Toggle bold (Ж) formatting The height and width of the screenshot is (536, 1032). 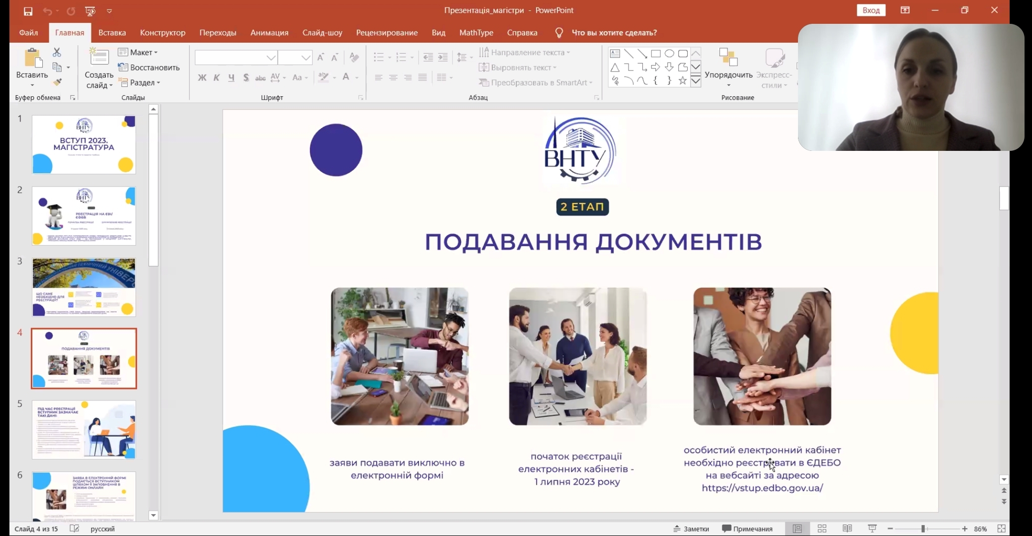202,77
